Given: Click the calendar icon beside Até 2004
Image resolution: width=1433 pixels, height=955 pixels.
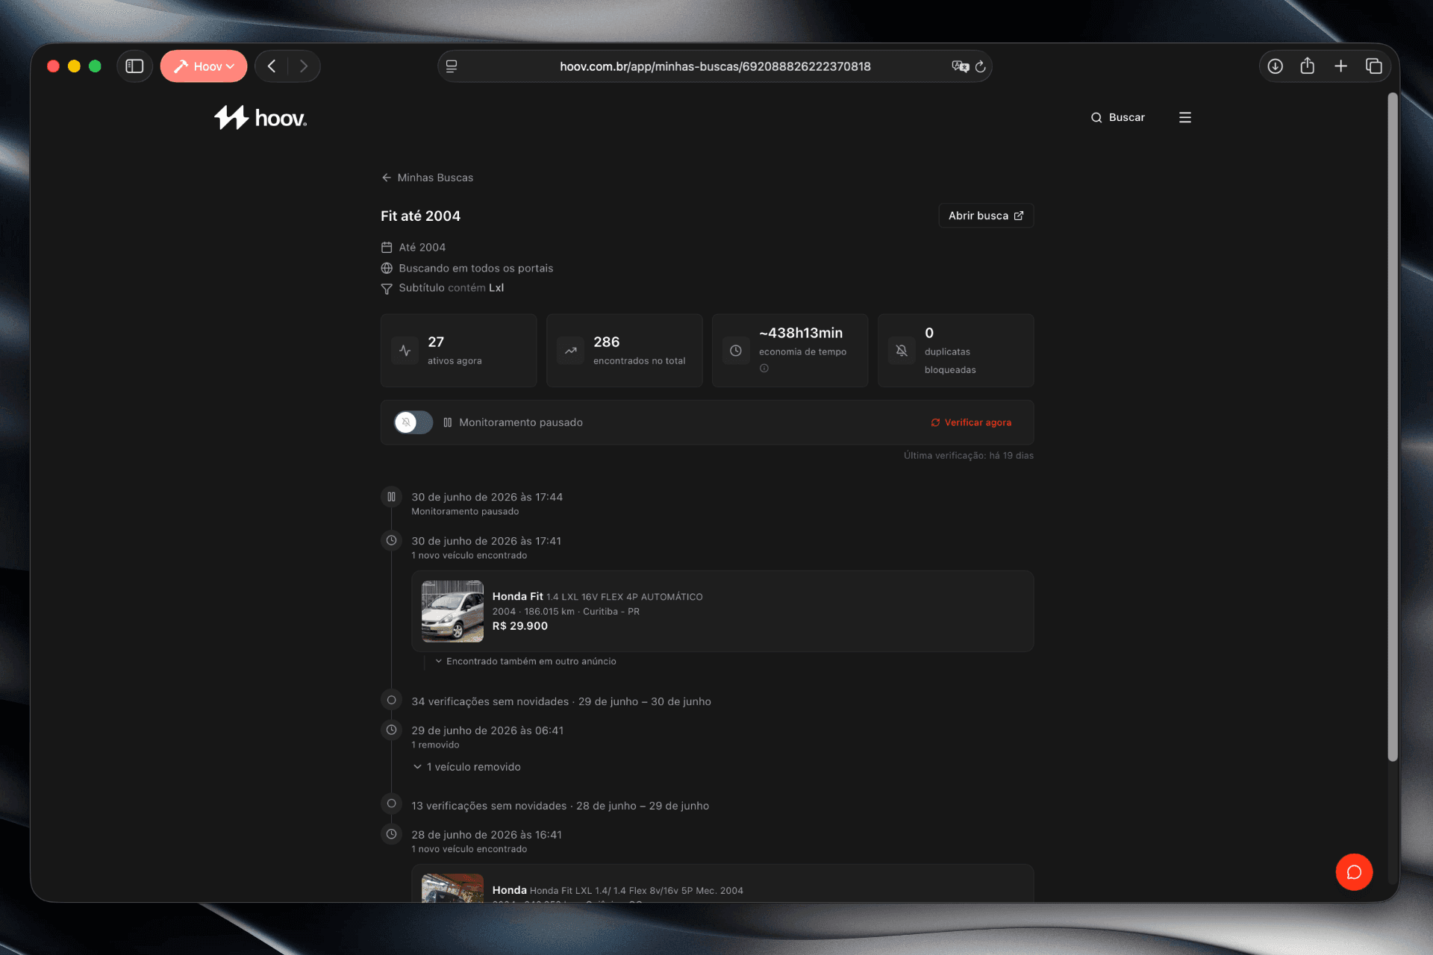Looking at the screenshot, I should pyautogui.click(x=387, y=248).
